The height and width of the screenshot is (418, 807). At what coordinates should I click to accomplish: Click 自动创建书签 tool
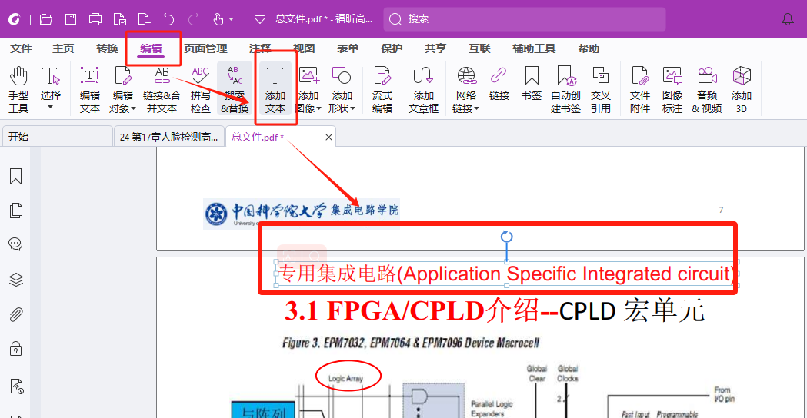(565, 89)
